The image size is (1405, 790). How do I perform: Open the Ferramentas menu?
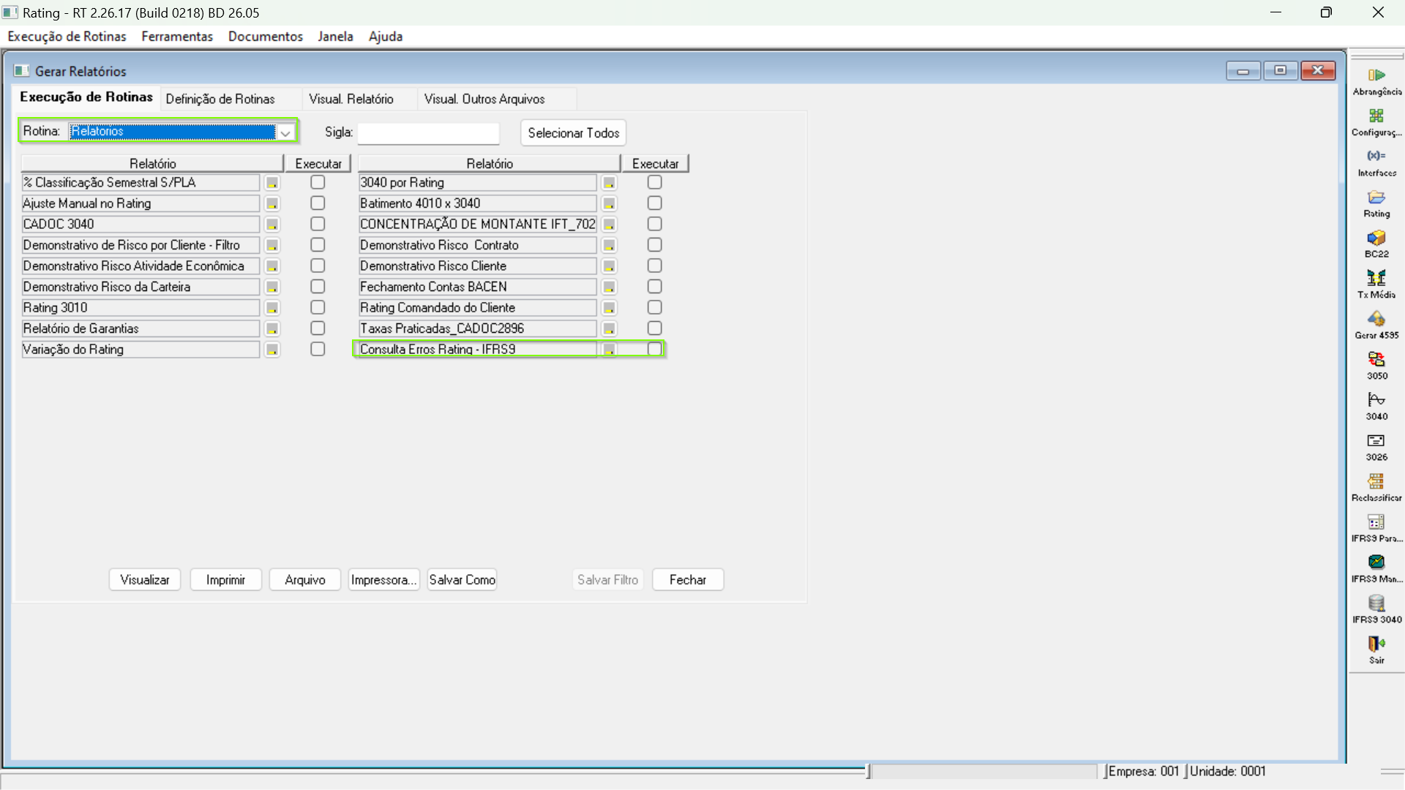[x=177, y=37]
